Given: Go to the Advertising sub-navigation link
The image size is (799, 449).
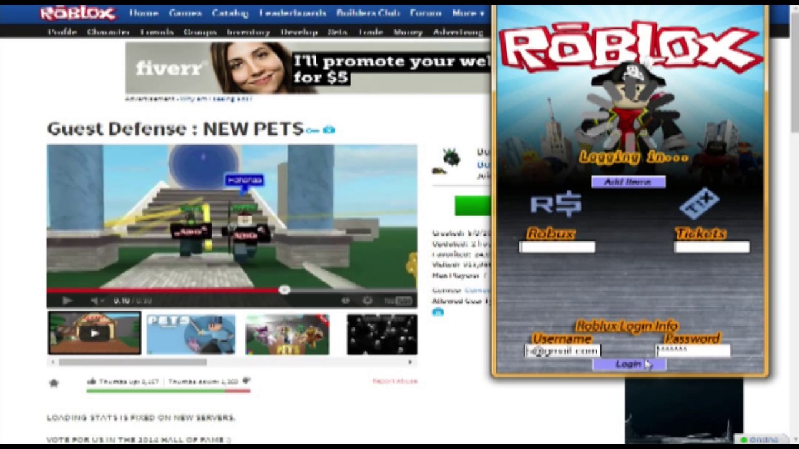Looking at the screenshot, I should pyautogui.click(x=458, y=32).
